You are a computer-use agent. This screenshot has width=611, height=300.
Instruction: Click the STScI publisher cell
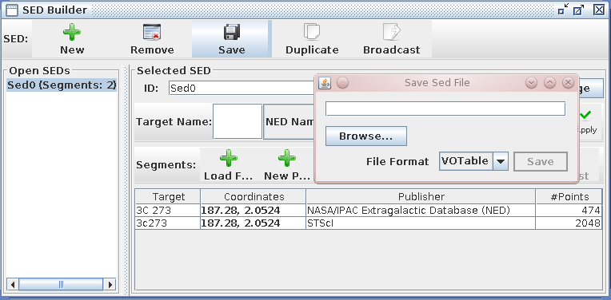coord(421,223)
